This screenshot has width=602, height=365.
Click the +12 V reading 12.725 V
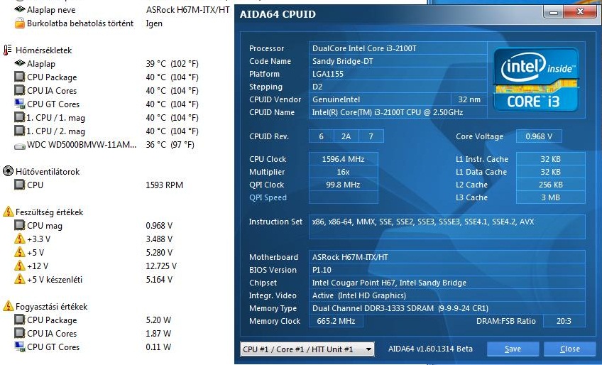(161, 266)
